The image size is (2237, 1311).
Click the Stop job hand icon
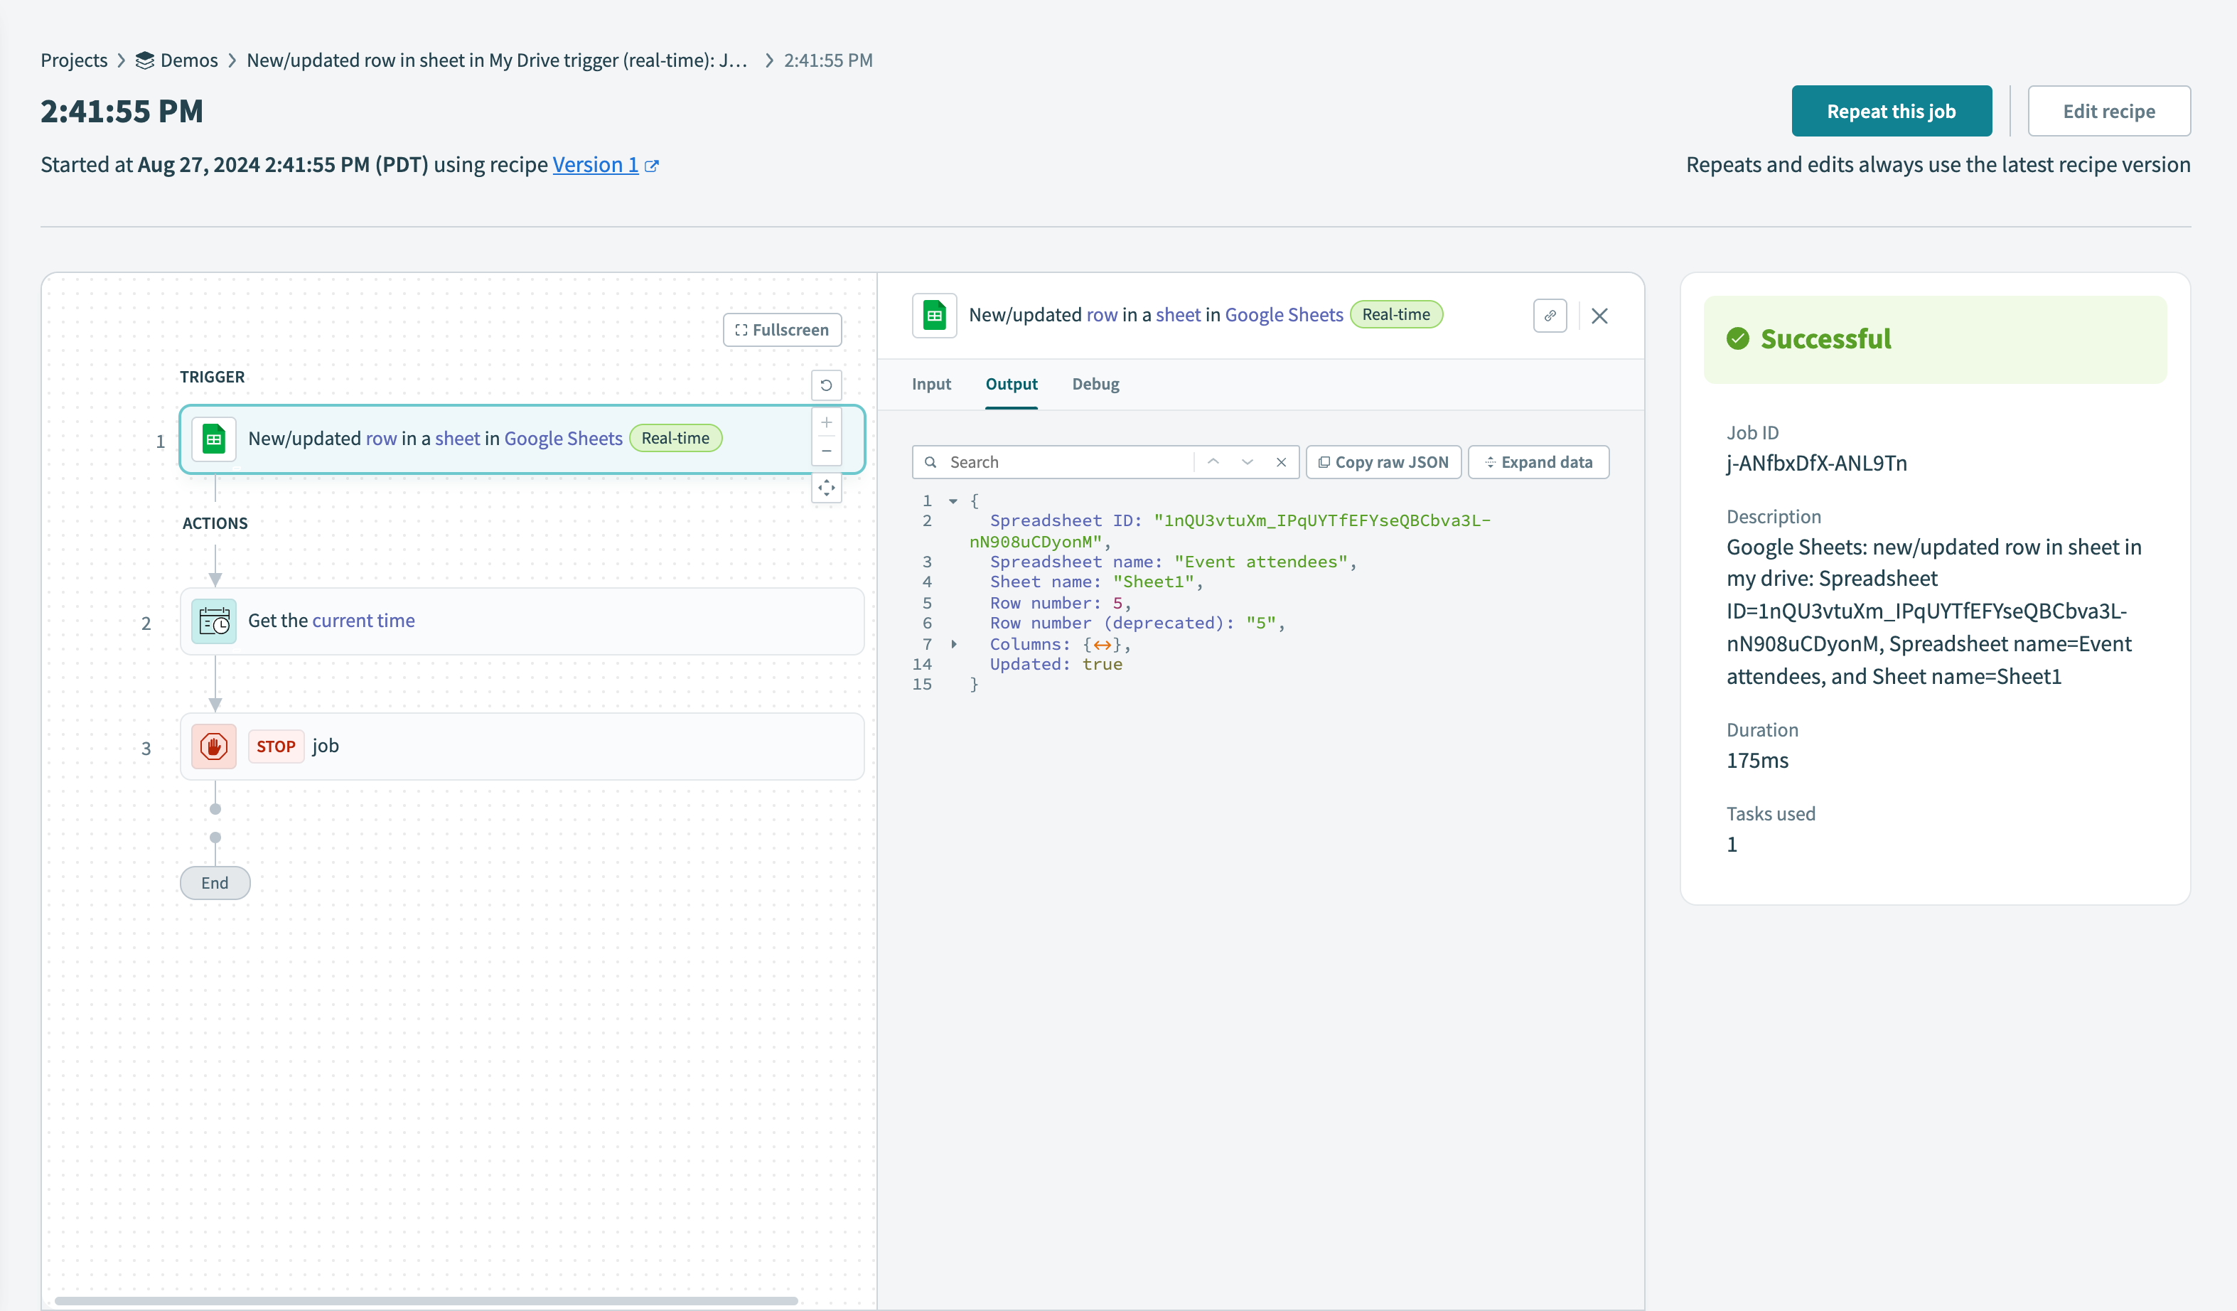tap(214, 747)
